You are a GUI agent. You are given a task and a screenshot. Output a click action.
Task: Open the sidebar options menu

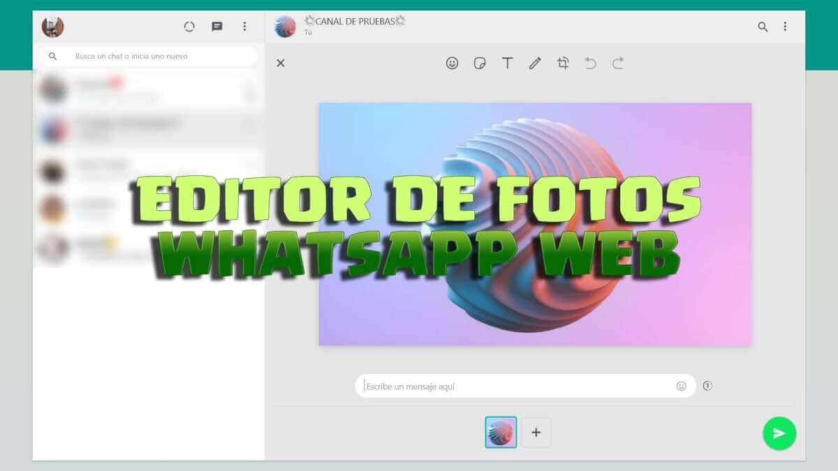coord(244,26)
